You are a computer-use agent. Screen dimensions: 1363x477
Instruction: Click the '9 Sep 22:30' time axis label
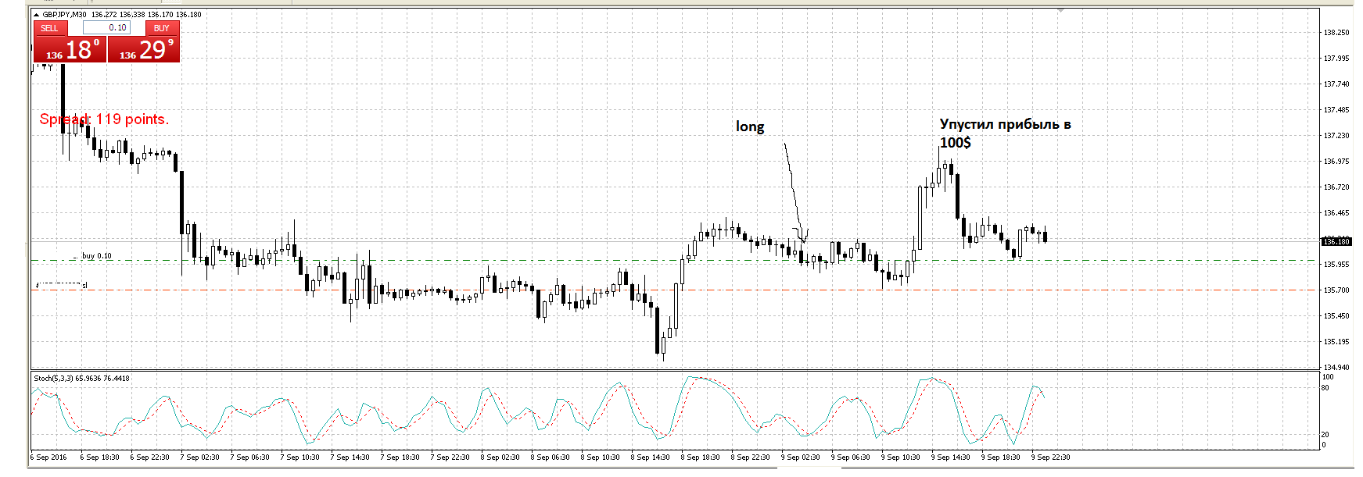pyautogui.click(x=1050, y=457)
